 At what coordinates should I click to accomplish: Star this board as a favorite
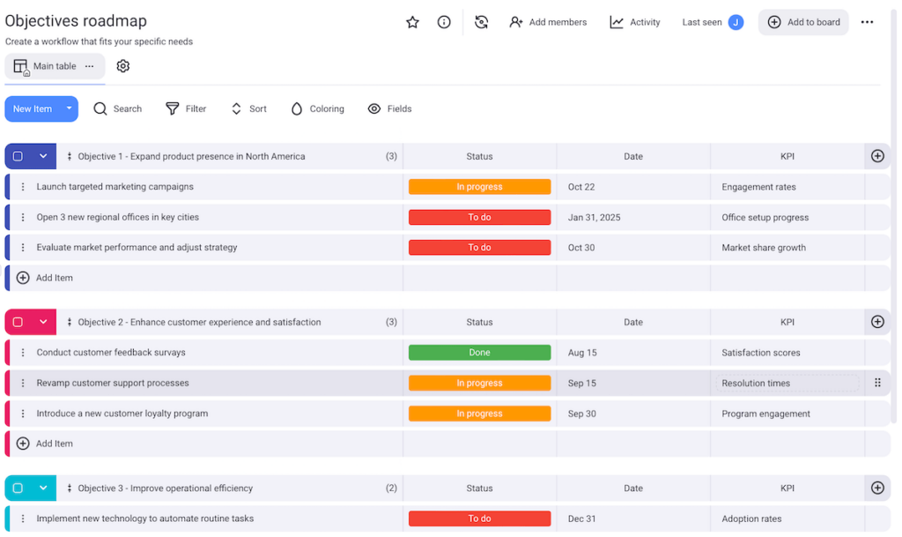pos(412,22)
